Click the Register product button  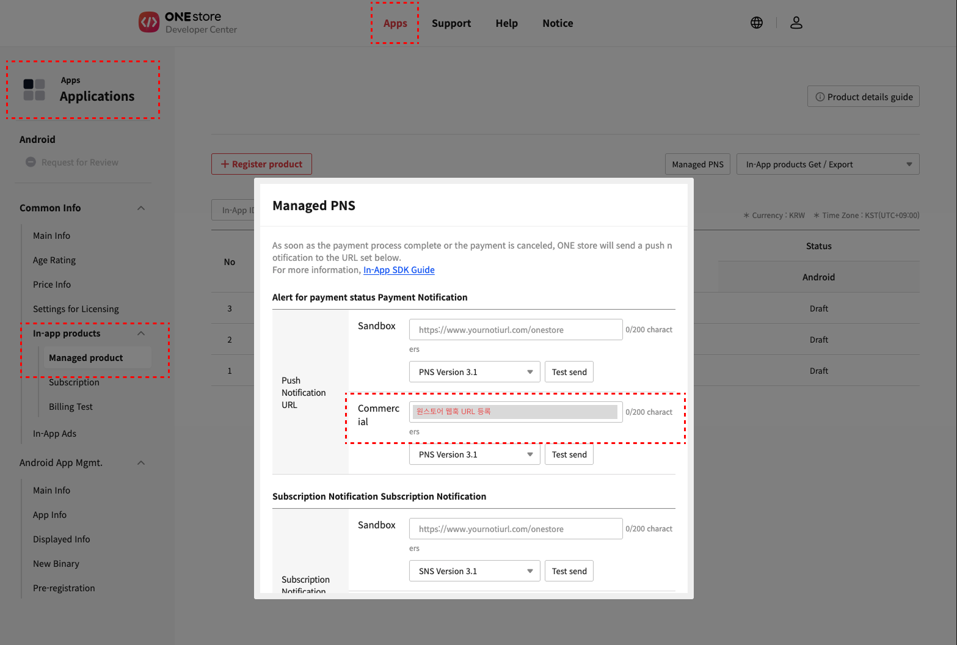coord(261,164)
